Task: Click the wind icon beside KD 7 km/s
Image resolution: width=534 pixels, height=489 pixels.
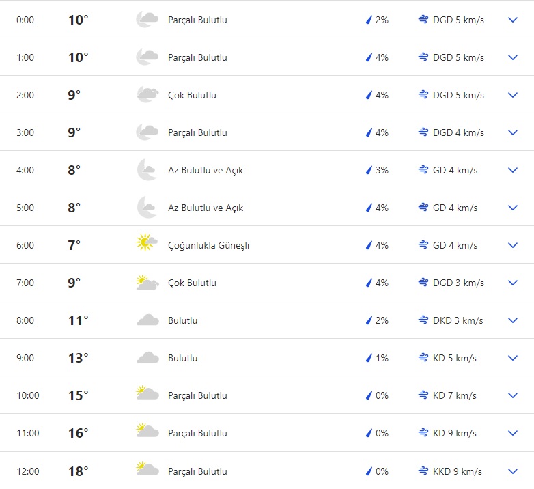Action: click(423, 395)
